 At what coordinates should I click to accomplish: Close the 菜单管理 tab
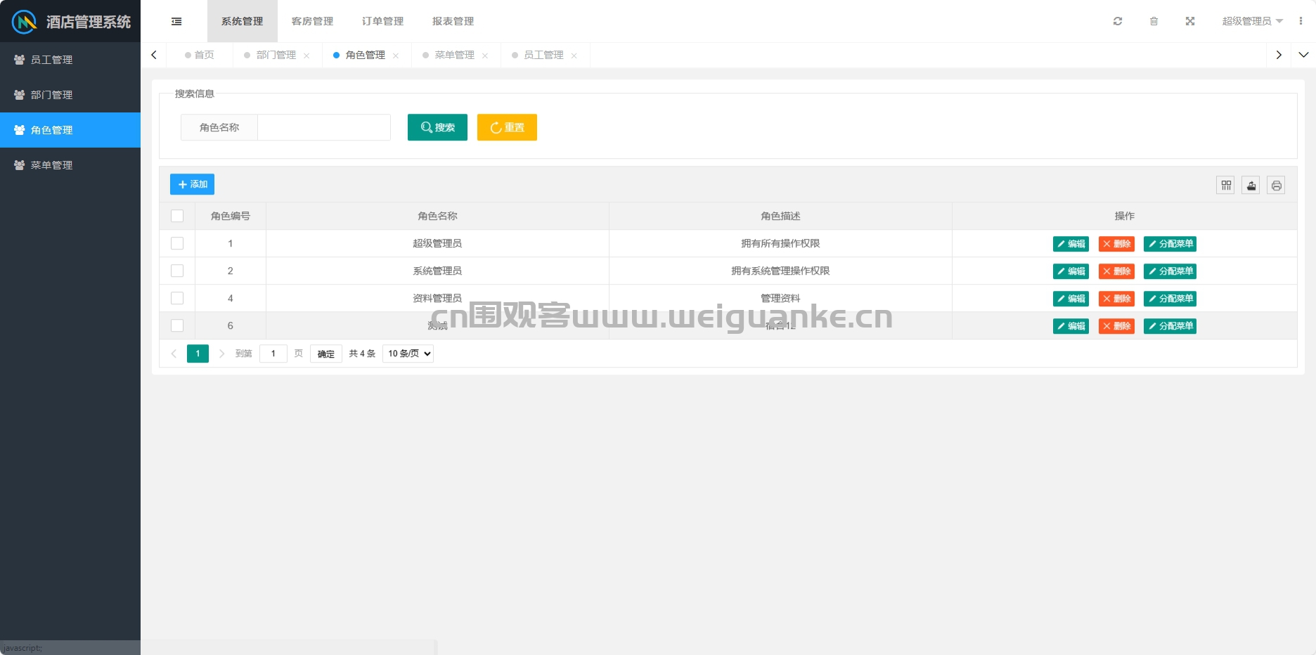(485, 56)
